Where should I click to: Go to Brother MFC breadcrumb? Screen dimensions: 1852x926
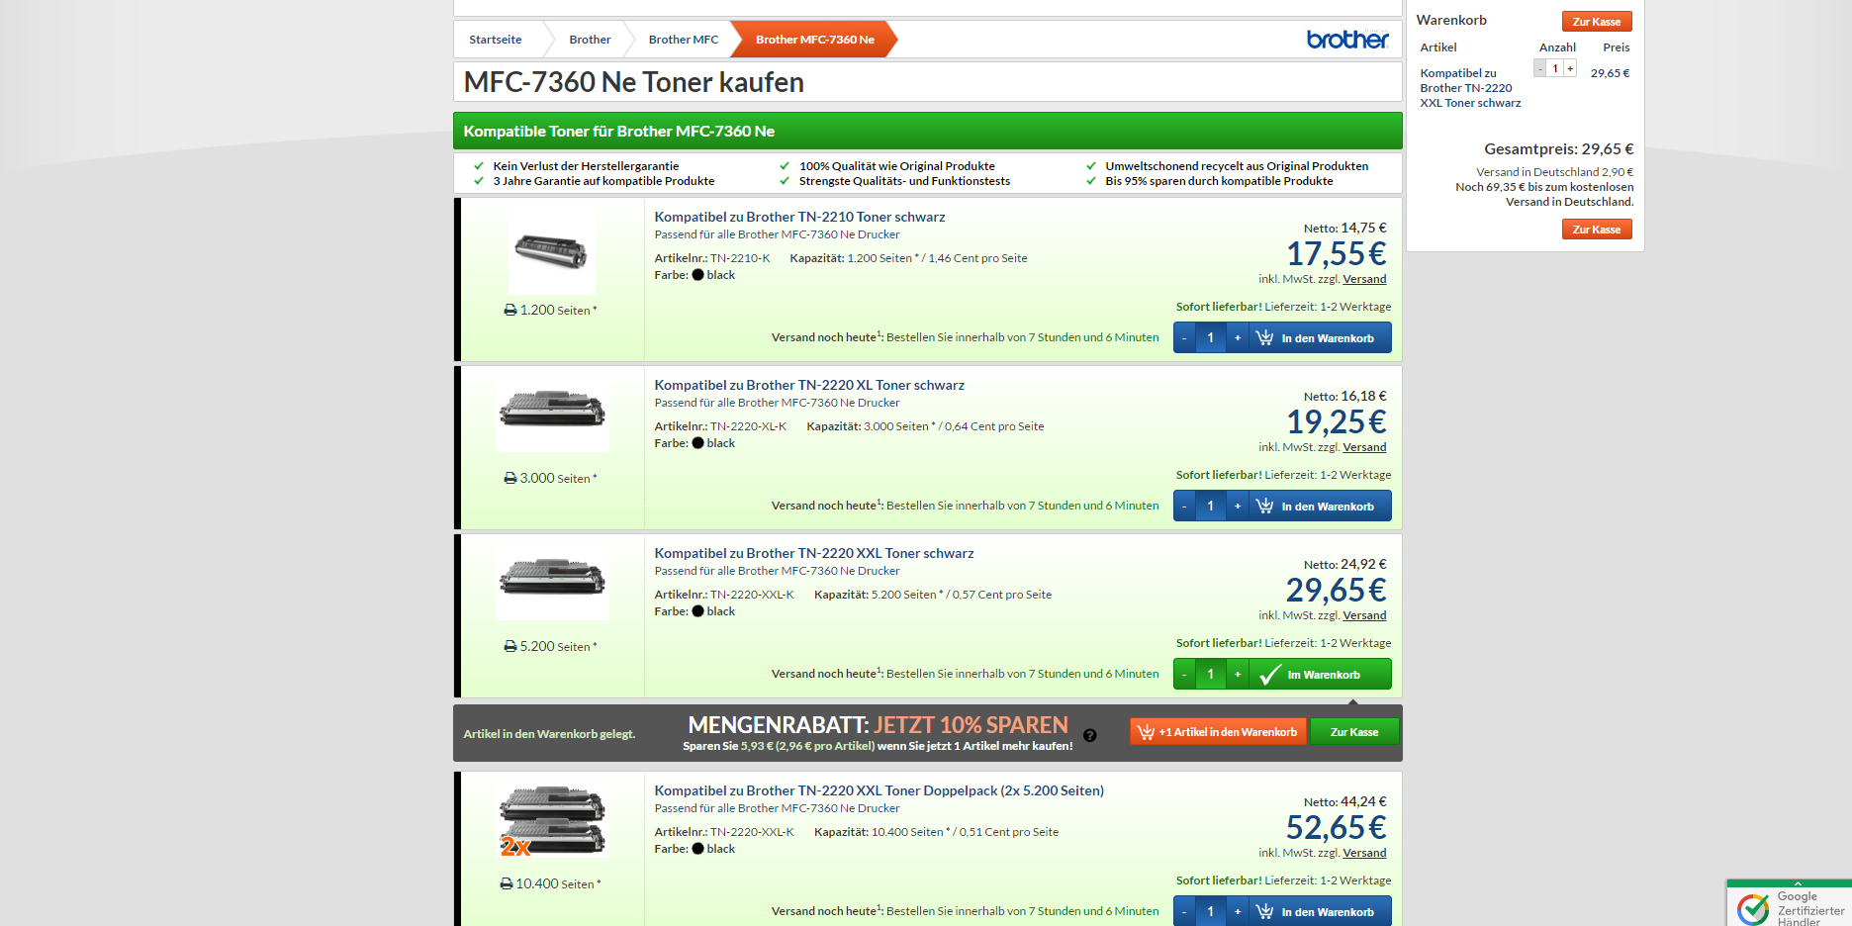[683, 40]
